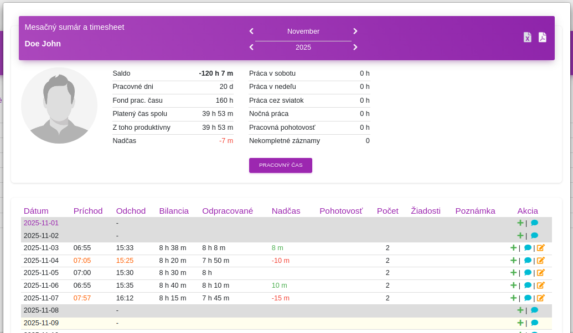The width and height of the screenshot is (573, 333).
Task: Select John Doe's profile avatar
Action: tap(59, 105)
